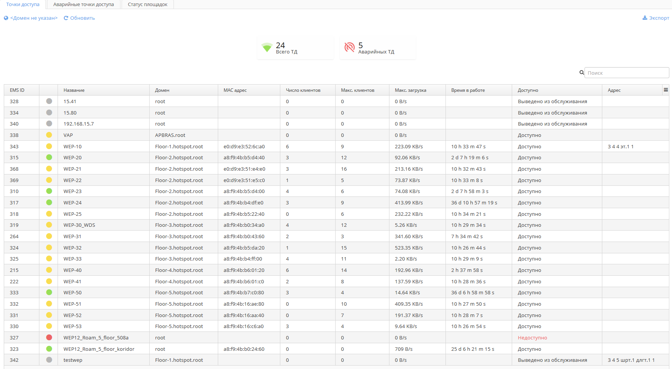Click the gray status dot for testwep
Screen dimensions: 672x369
[49, 360]
